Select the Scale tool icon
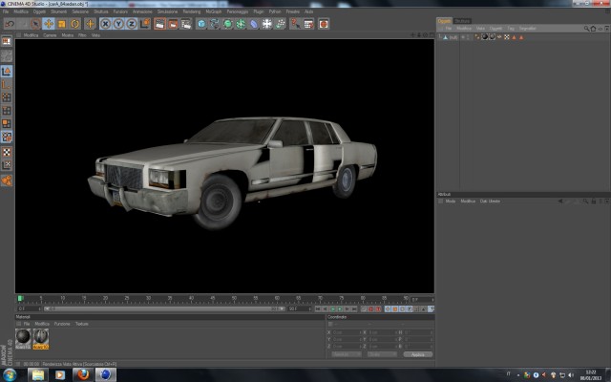This screenshot has width=611, height=382. [x=61, y=24]
